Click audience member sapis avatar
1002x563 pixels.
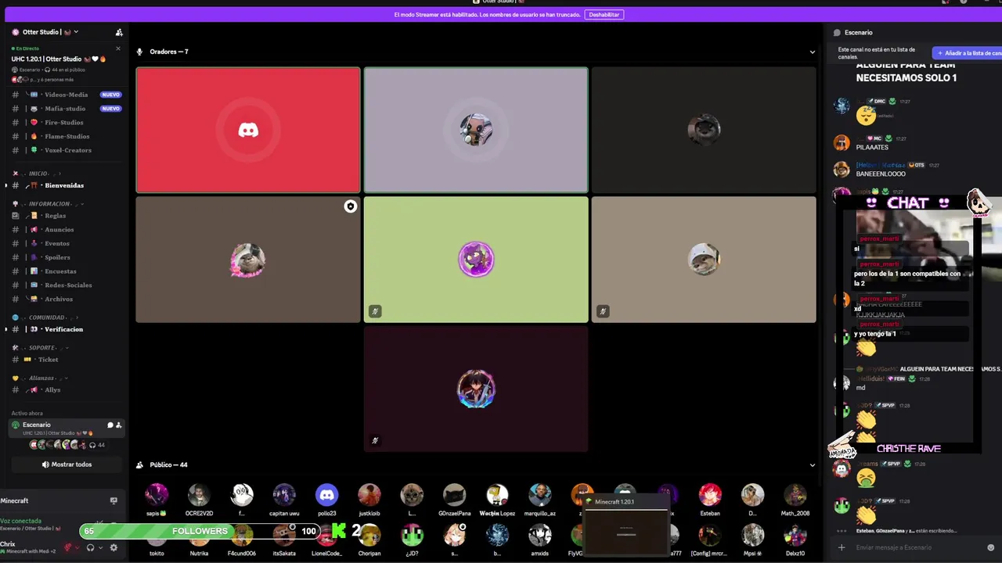tap(157, 494)
